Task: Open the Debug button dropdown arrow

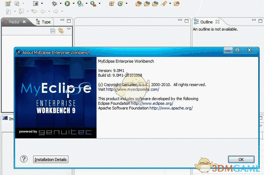Action: tap(61, 4)
